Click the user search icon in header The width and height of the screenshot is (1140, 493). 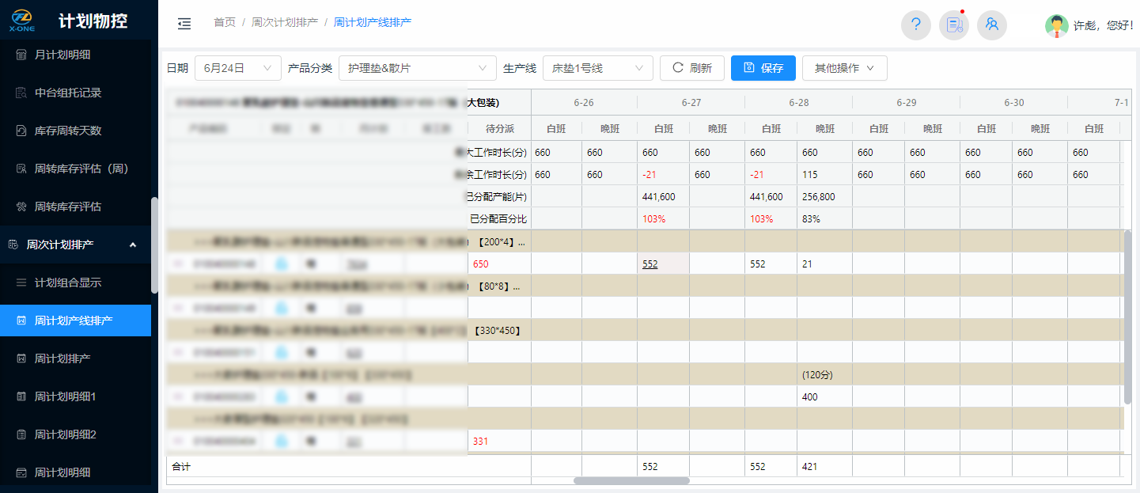[x=991, y=25]
